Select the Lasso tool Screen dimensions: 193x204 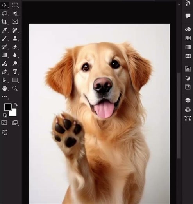click(x=5, y=14)
